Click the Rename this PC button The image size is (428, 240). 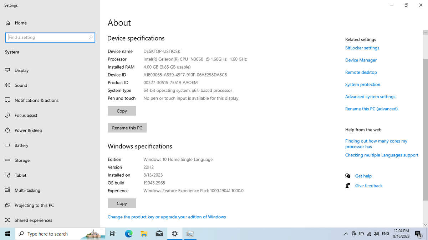pos(127,128)
